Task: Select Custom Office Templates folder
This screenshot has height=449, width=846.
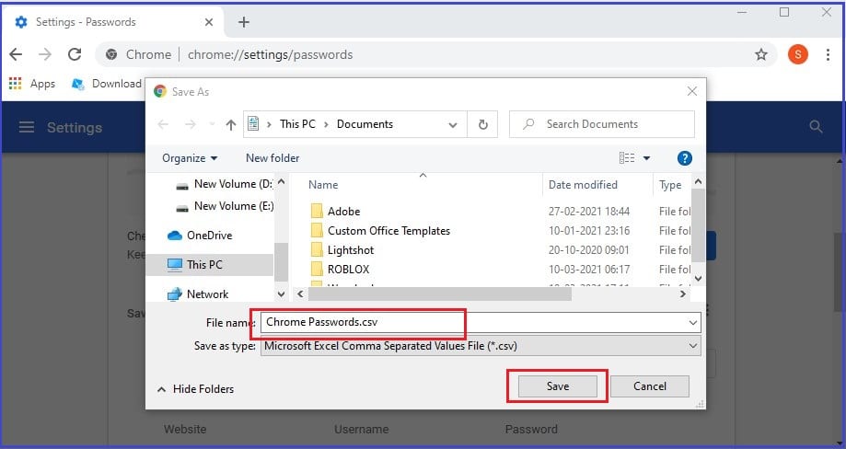Action: tap(380, 231)
